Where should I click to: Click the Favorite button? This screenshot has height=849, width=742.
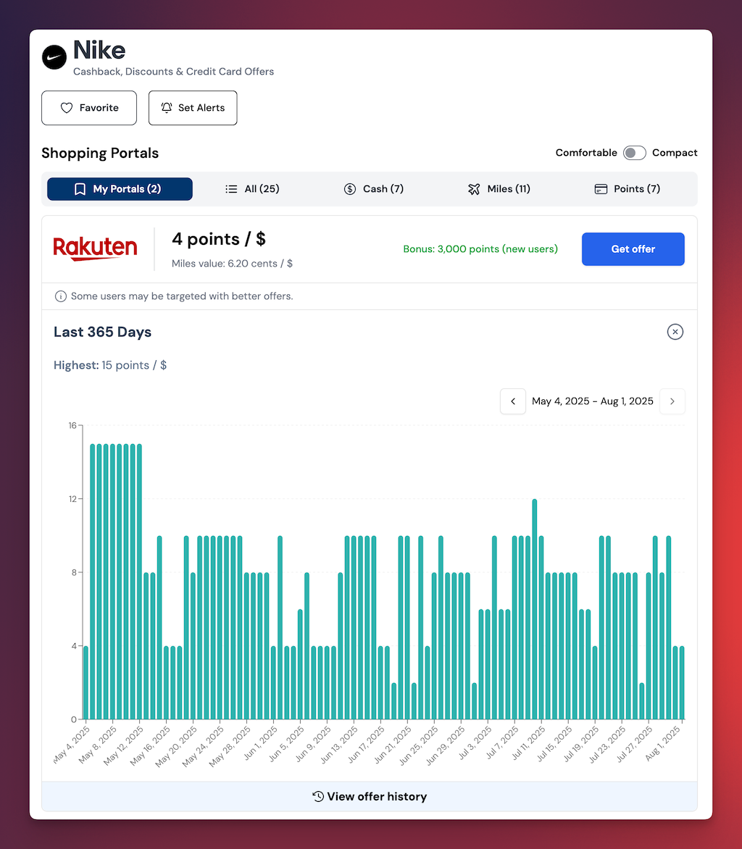pyautogui.click(x=89, y=108)
